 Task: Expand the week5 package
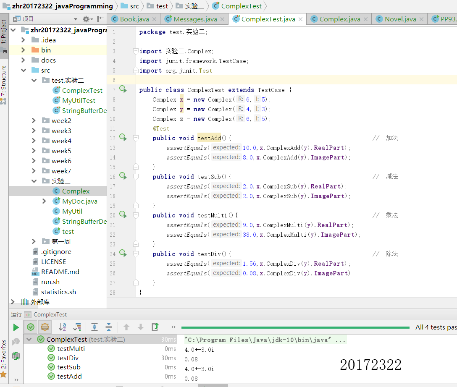[x=34, y=151]
